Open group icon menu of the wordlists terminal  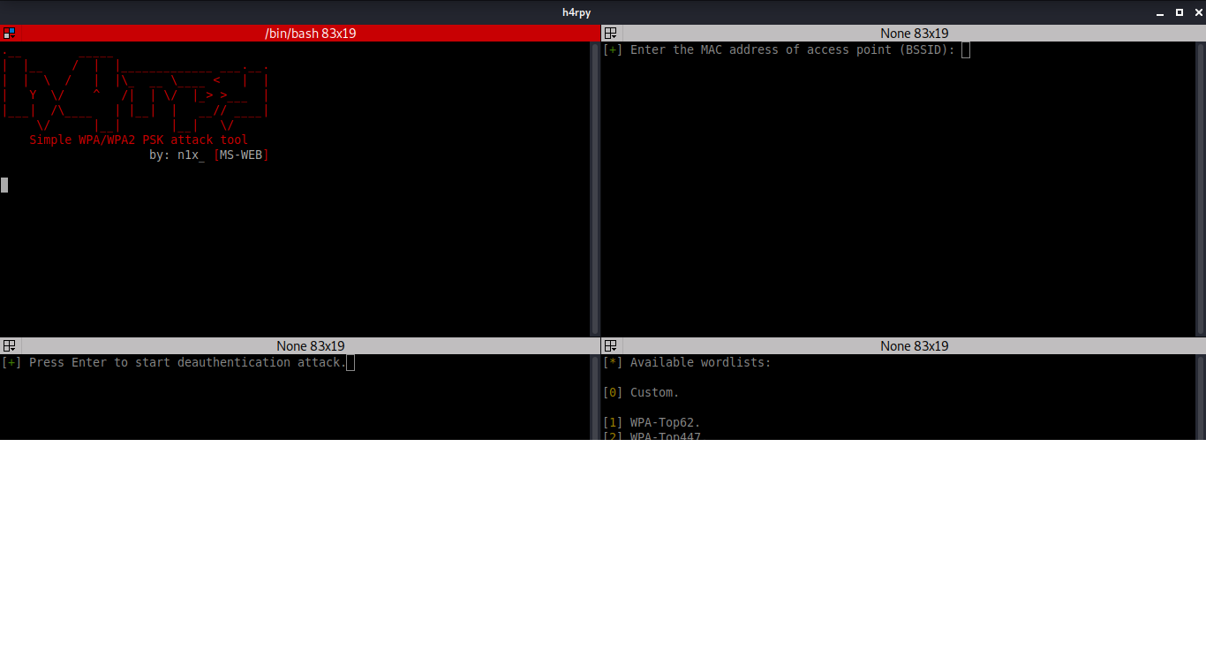[610, 346]
